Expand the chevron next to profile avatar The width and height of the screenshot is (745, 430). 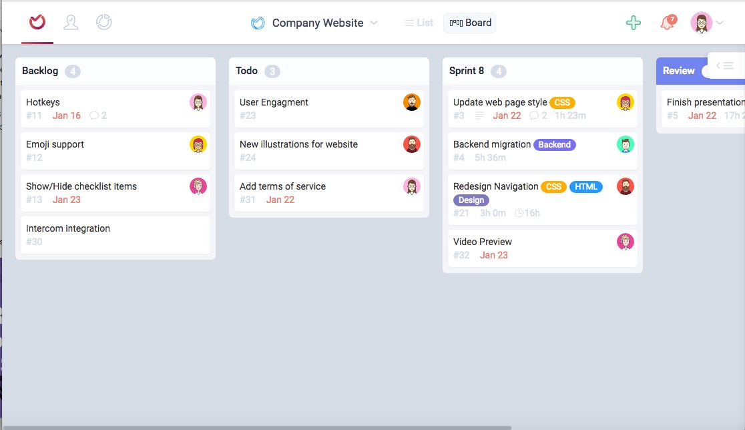(x=720, y=22)
